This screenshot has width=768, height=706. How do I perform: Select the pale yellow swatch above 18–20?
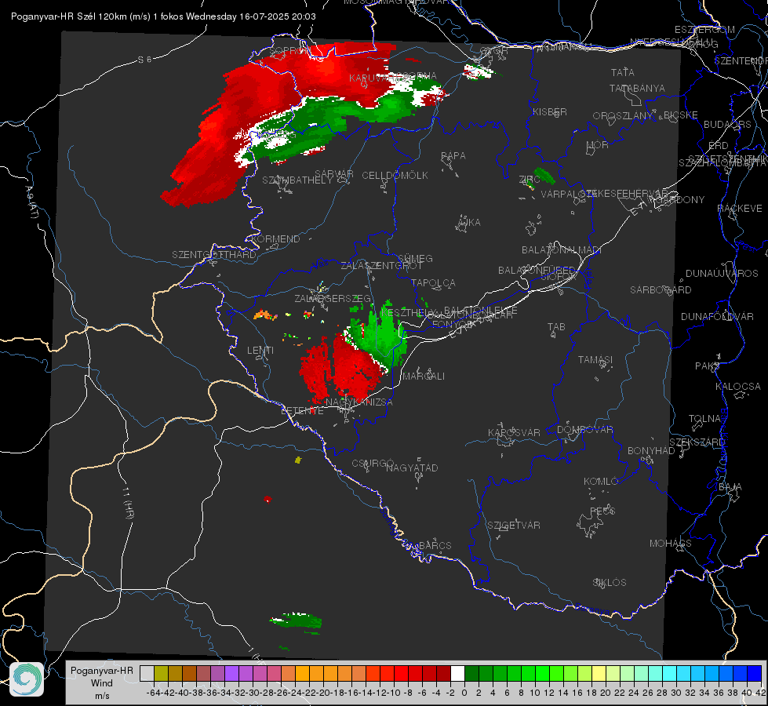599,673
